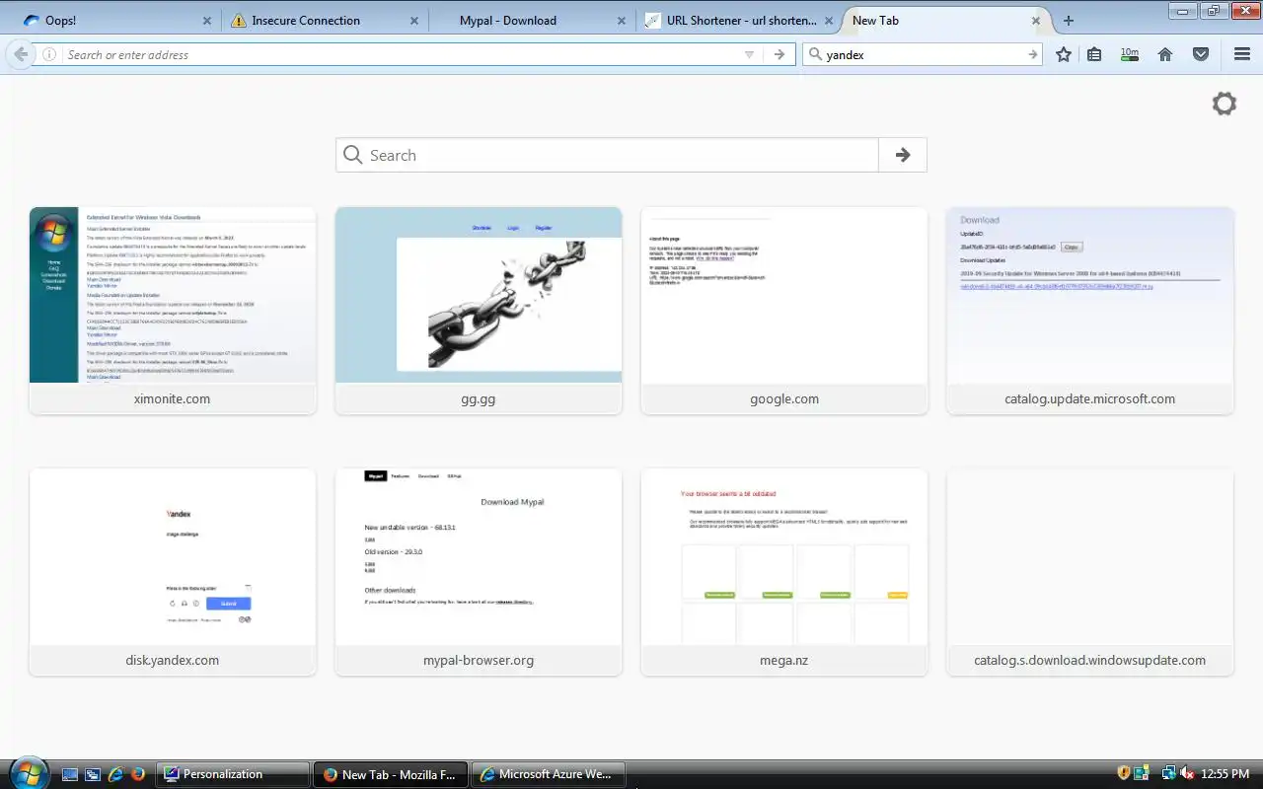Image resolution: width=1263 pixels, height=789 pixels.
Task: Open the catalog.s.download.windowsupdate.com tile
Action: [1090, 572]
